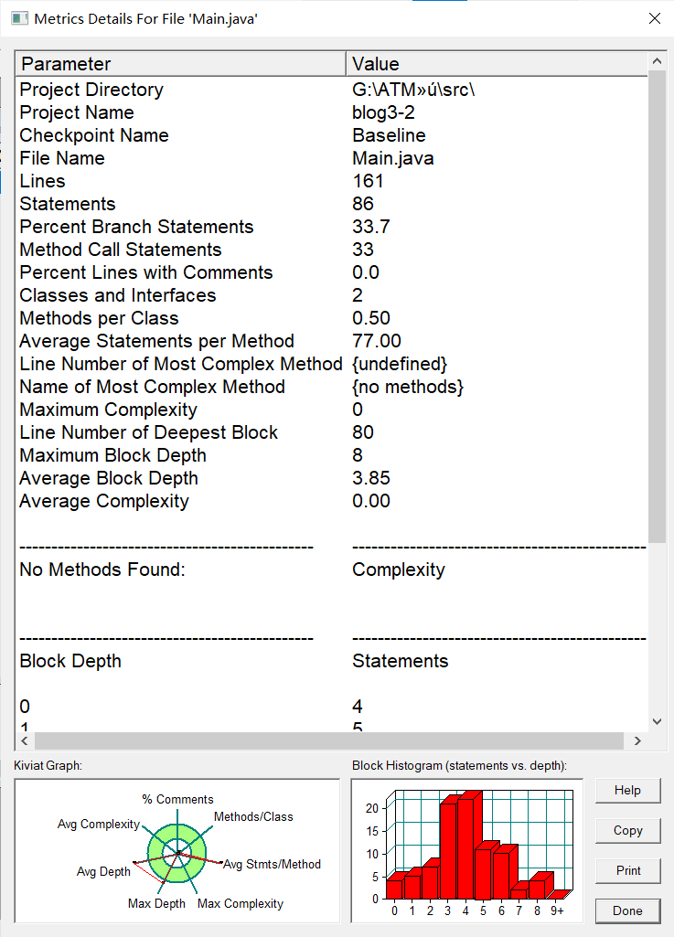Click the Metrics Details title bar icon
This screenshot has width=674, height=937.
coord(20,18)
